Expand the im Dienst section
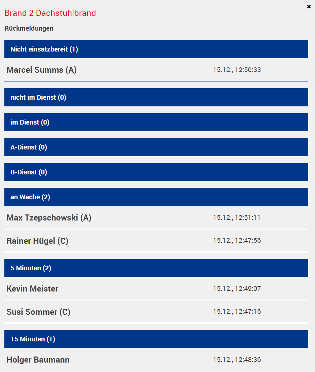This screenshot has width=315, height=372. (x=156, y=122)
